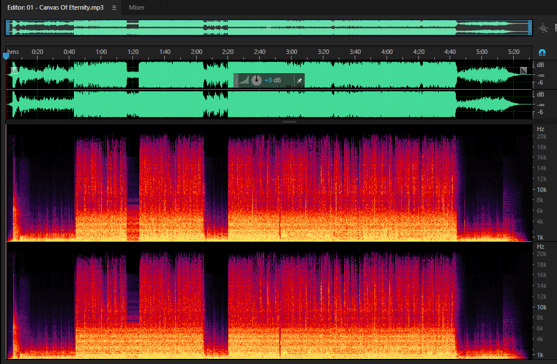Image resolution: width=557 pixels, height=364 pixels.
Task: Click the HUD volume bars icon
Action: (x=244, y=81)
